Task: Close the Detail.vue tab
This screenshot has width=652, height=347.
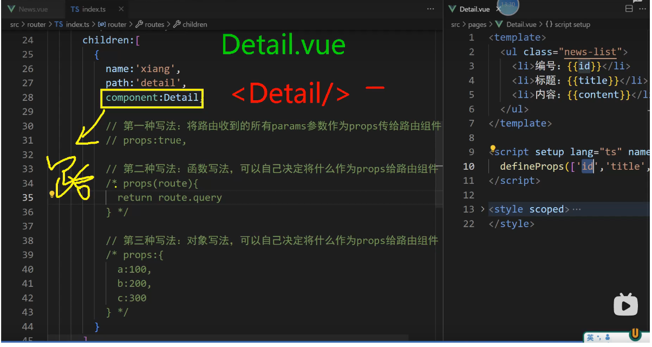Action: point(498,9)
